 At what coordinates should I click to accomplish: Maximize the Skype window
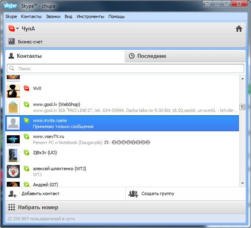pyautogui.click(x=226, y=4)
